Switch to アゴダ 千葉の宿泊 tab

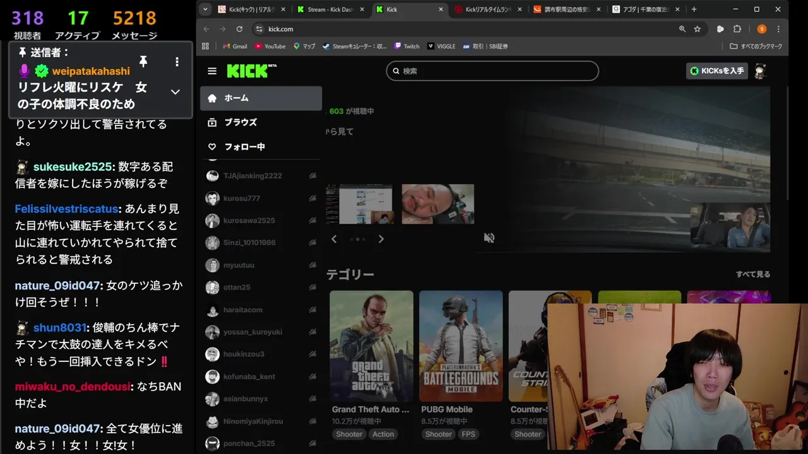click(645, 9)
